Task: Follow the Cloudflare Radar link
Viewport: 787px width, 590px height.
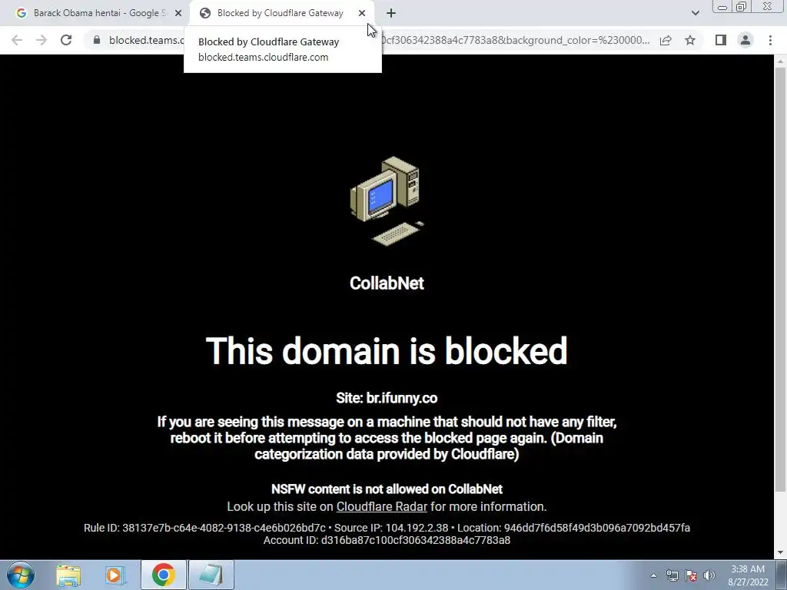Action: click(381, 507)
